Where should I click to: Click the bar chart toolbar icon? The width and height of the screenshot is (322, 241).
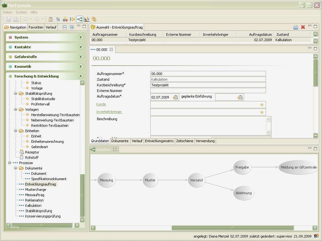87,19
